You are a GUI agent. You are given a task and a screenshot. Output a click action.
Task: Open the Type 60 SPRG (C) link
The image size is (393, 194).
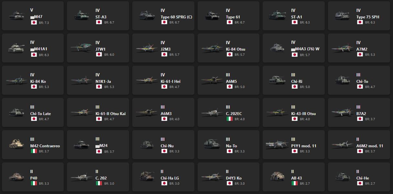[x=176, y=17]
